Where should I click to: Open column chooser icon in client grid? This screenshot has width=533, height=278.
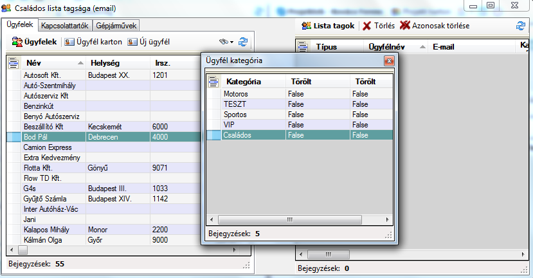tap(14, 63)
